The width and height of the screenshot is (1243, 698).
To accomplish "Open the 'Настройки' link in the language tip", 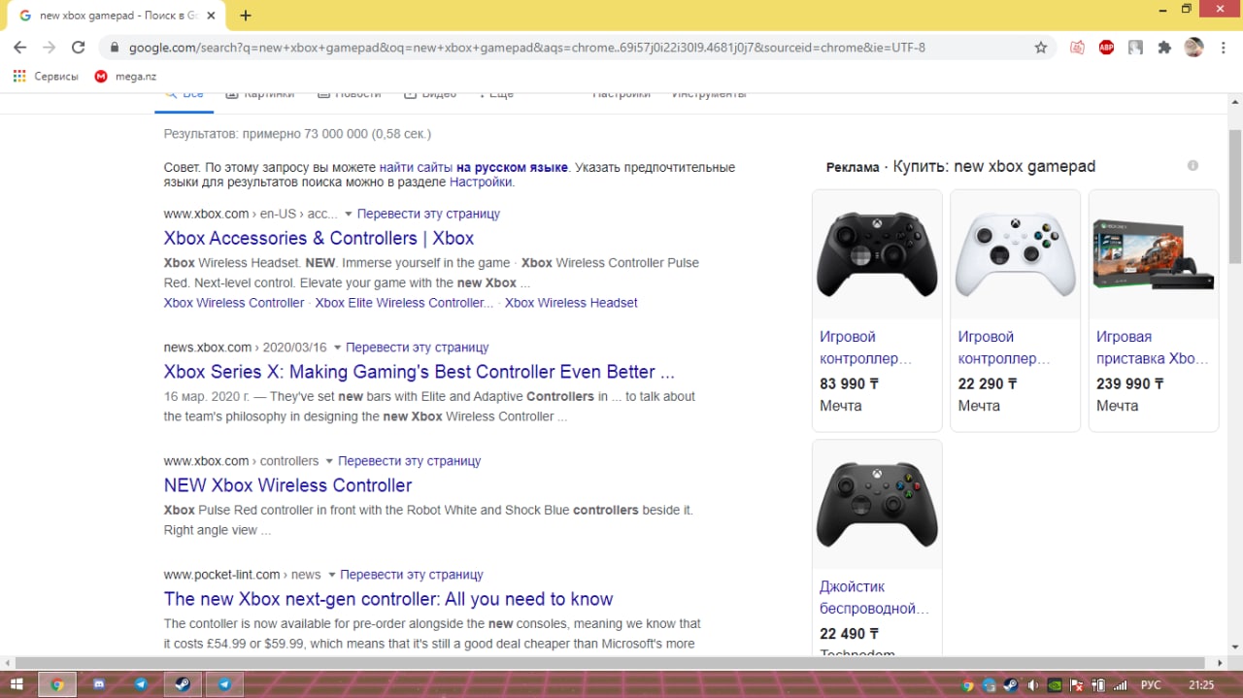I will point(481,182).
